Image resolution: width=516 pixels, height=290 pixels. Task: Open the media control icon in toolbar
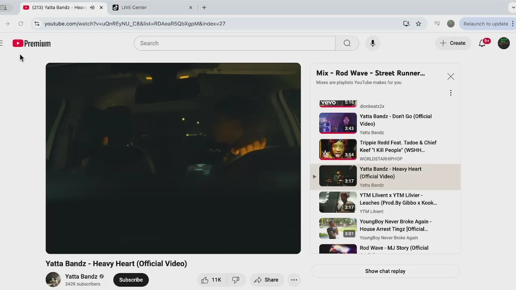(437, 24)
